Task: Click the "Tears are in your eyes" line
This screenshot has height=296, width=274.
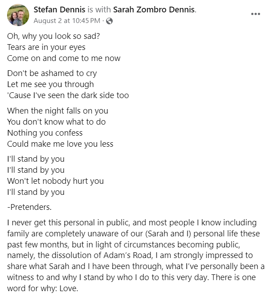Action: click(x=46, y=47)
